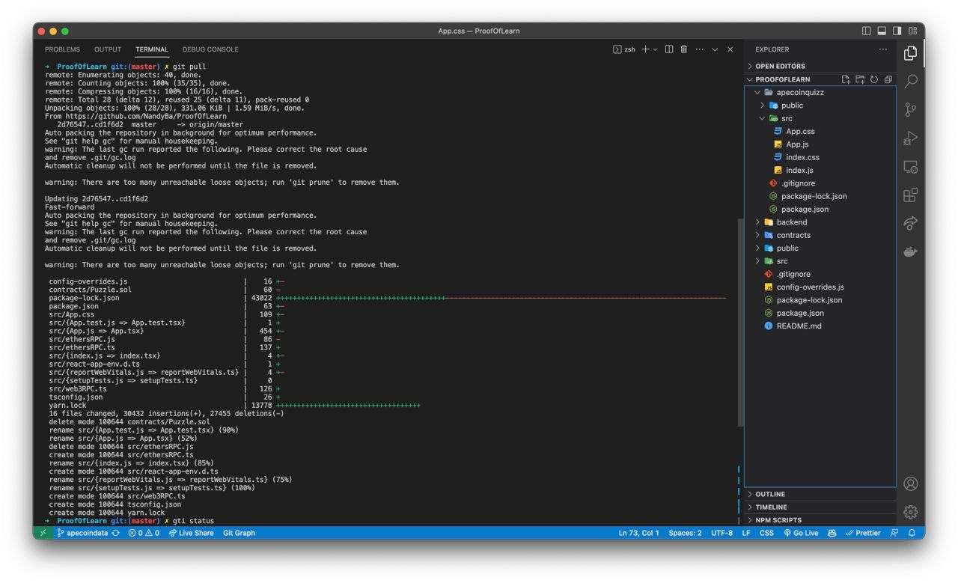Expand the OPEN EDITORS section
The width and height of the screenshot is (958, 583).
point(780,66)
